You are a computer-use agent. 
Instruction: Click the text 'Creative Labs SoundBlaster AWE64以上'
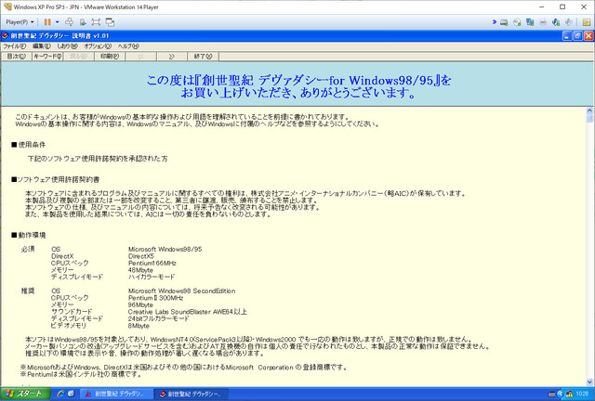click(x=188, y=312)
